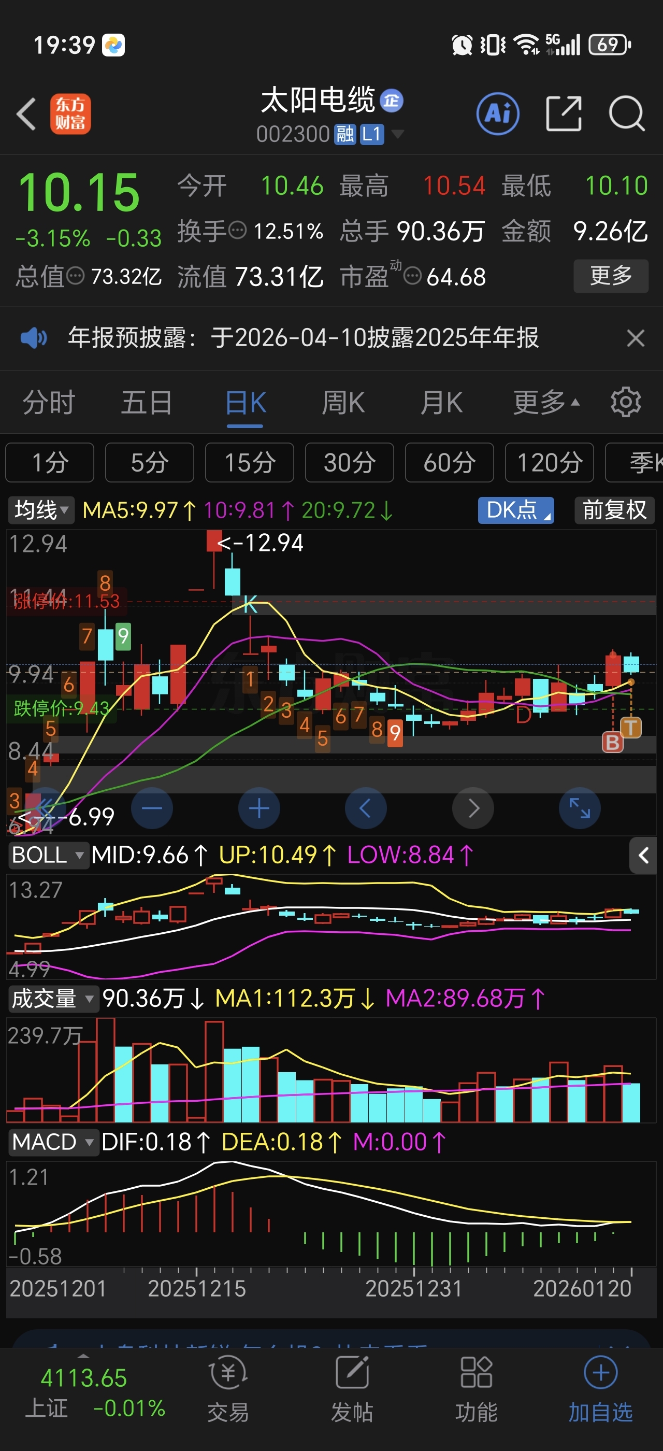Zoom out chart with minus button
This screenshot has height=1451, width=663.
pos(152,808)
